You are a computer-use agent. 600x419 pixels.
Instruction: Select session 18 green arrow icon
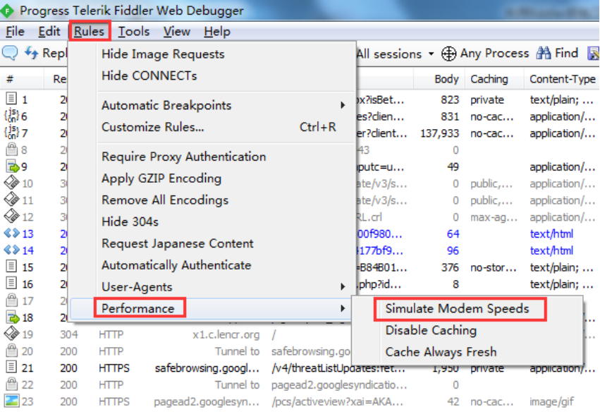click(12, 317)
